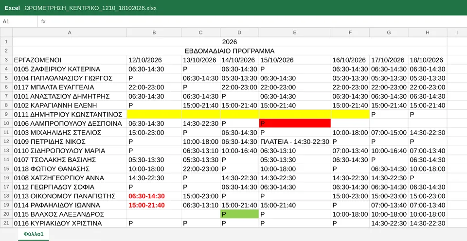Select row 21 header
This screenshot has width=467, height=241.
6,223
